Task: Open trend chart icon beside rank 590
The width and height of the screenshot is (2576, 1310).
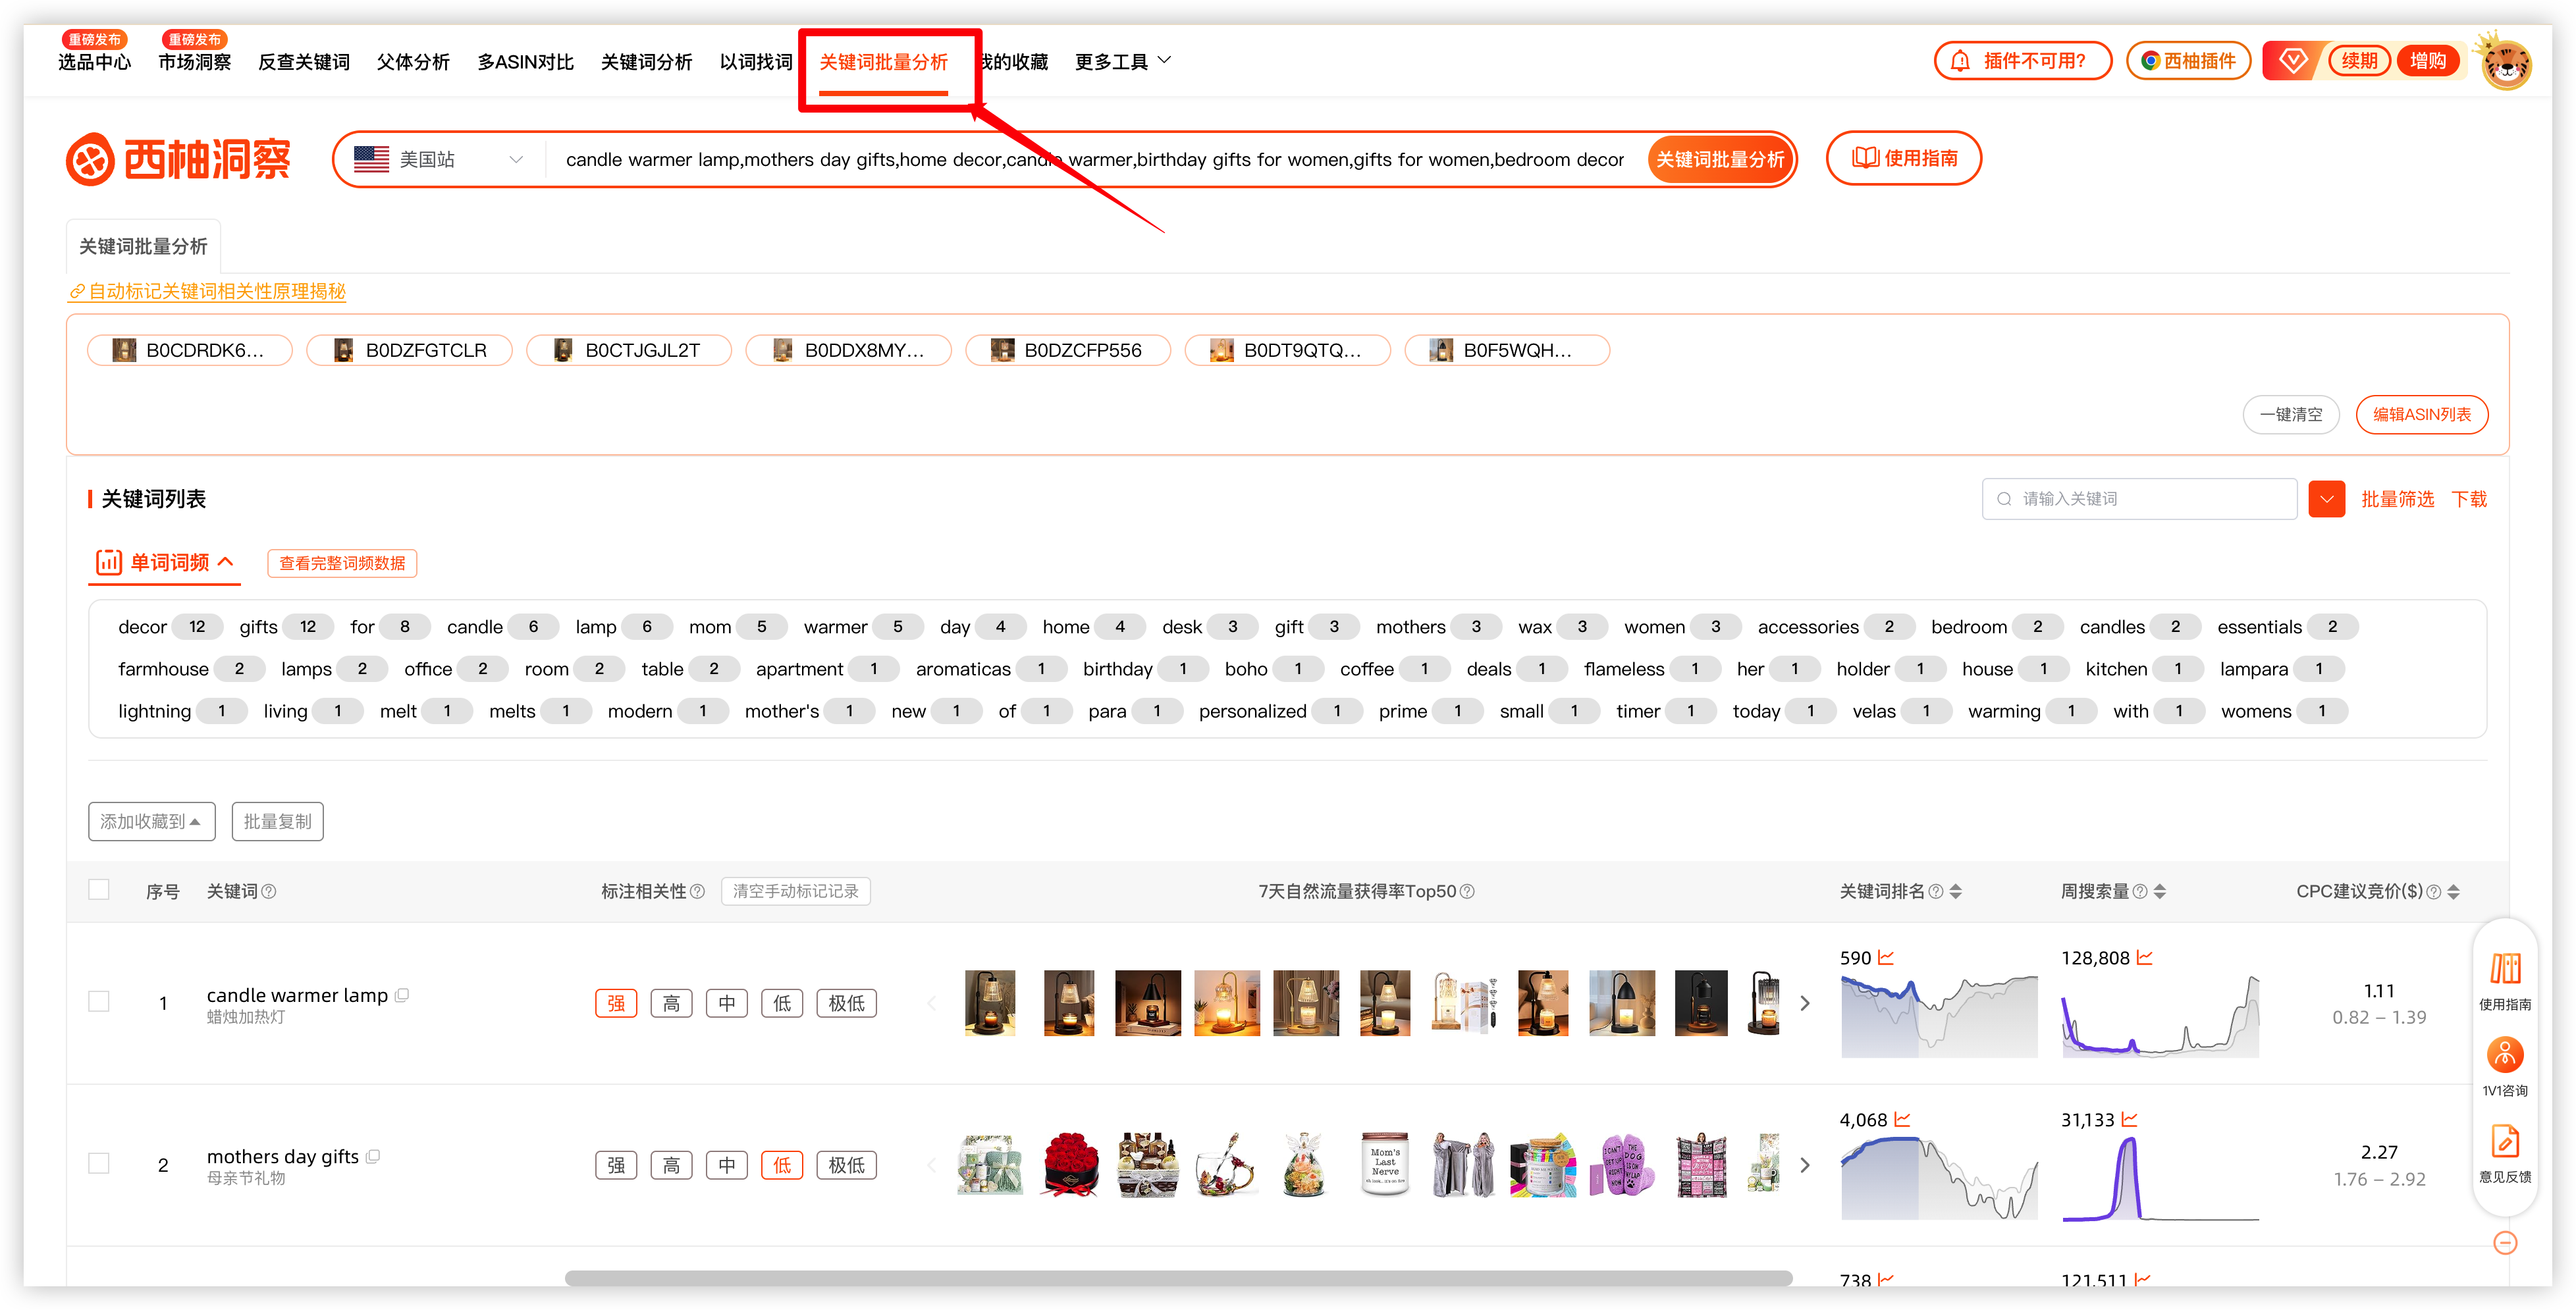Action: coord(1886,958)
